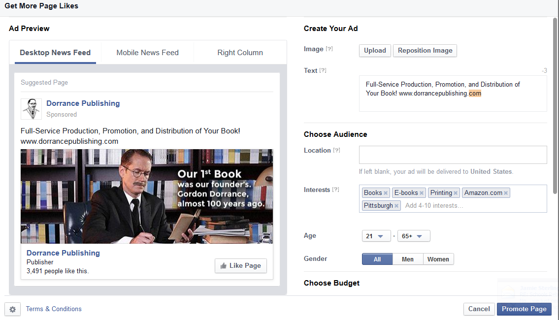Show help tooltip for Interests
The image size is (559, 320).
click(335, 190)
